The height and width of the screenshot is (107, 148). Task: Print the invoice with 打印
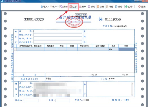[129, 6]
